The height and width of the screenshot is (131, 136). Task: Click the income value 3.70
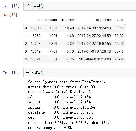70,51
